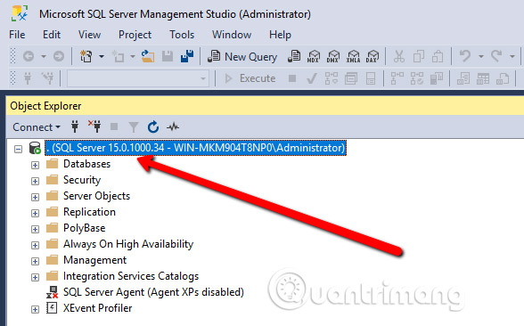Click the Add New Item icon
524x326 pixels.
118,56
